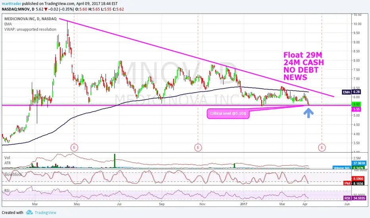The image size is (370, 218).
Task: Click the 'May' time axis label
Action: click(x=77, y=204)
